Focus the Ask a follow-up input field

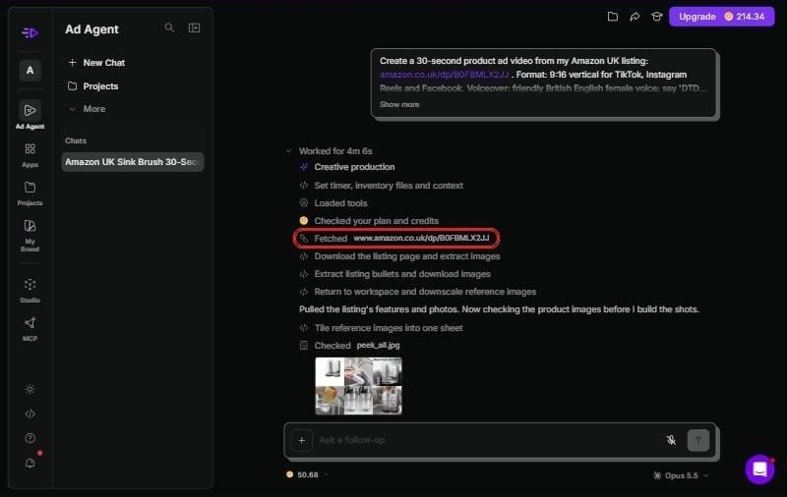[487, 440]
